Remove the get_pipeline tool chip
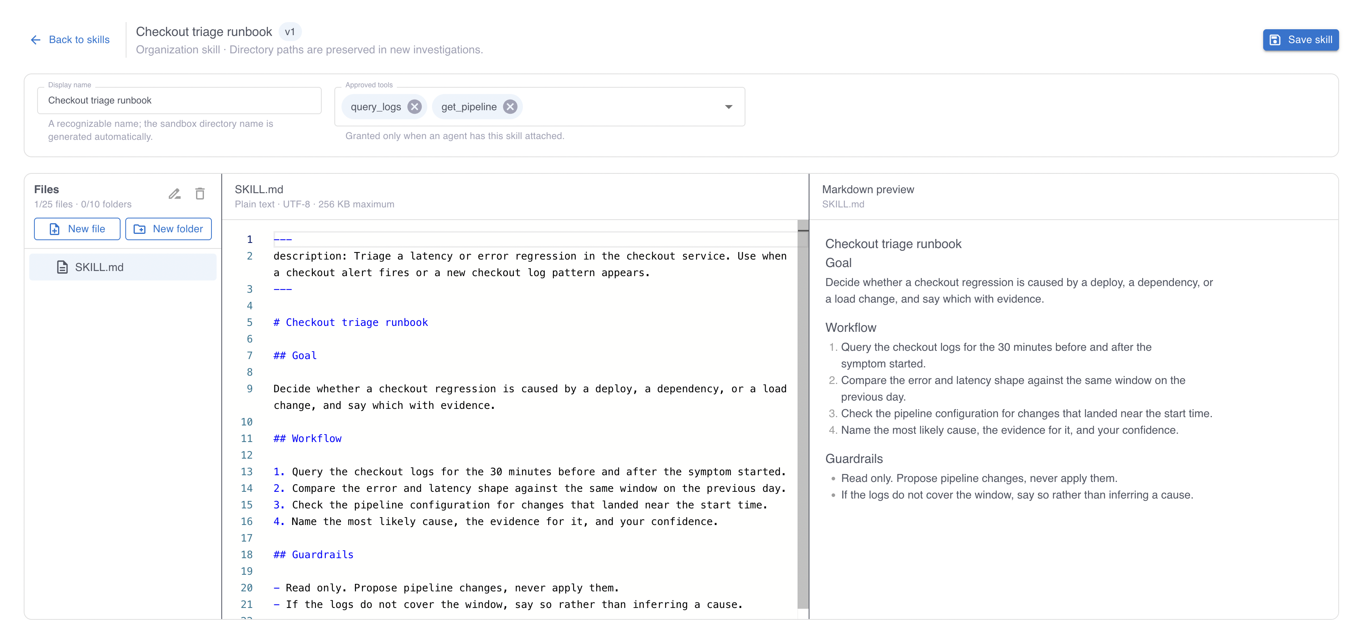 pyautogui.click(x=510, y=107)
